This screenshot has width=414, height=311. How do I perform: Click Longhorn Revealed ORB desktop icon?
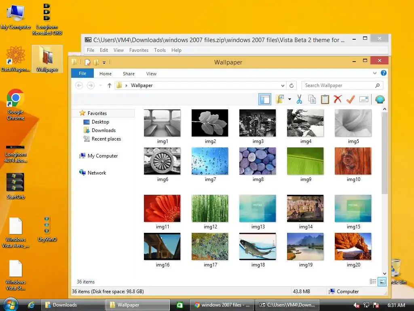tap(47, 19)
